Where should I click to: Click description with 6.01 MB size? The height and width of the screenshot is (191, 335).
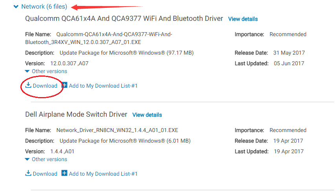point(125,141)
